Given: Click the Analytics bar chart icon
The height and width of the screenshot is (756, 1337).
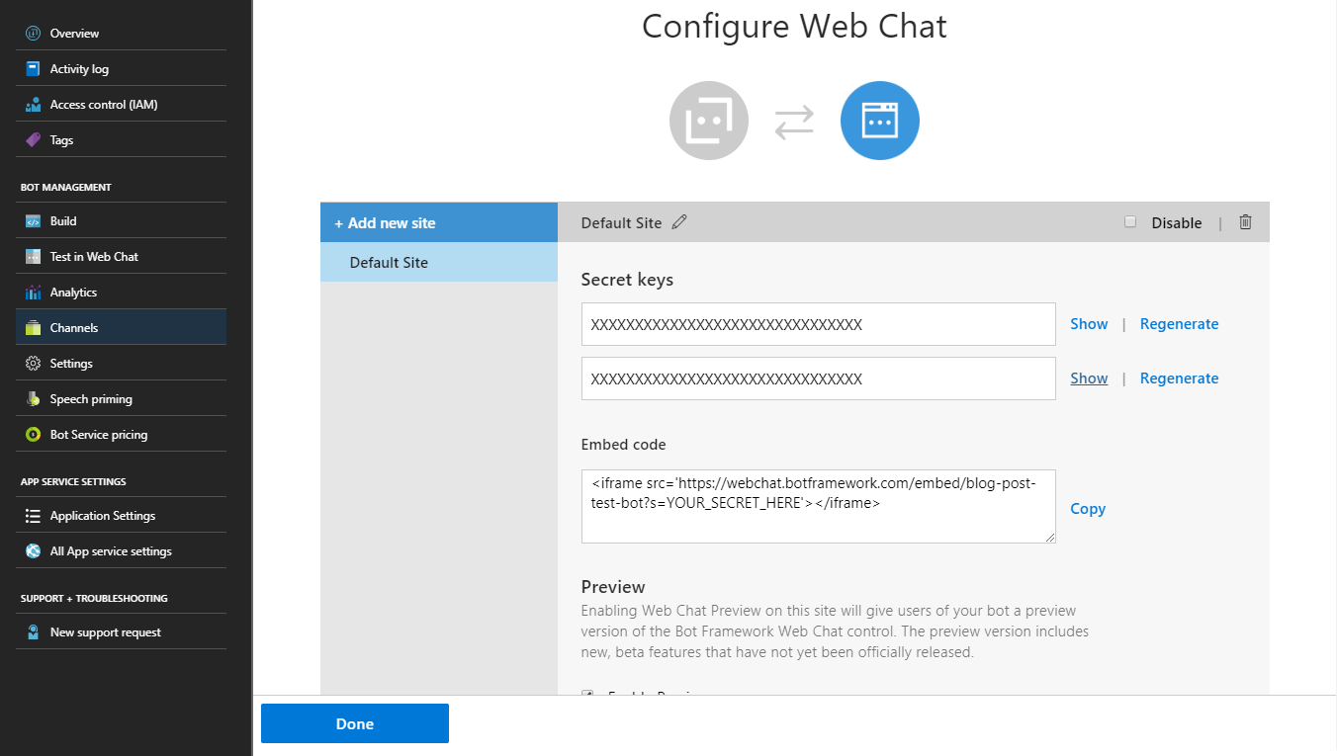Looking at the screenshot, I should [33, 292].
